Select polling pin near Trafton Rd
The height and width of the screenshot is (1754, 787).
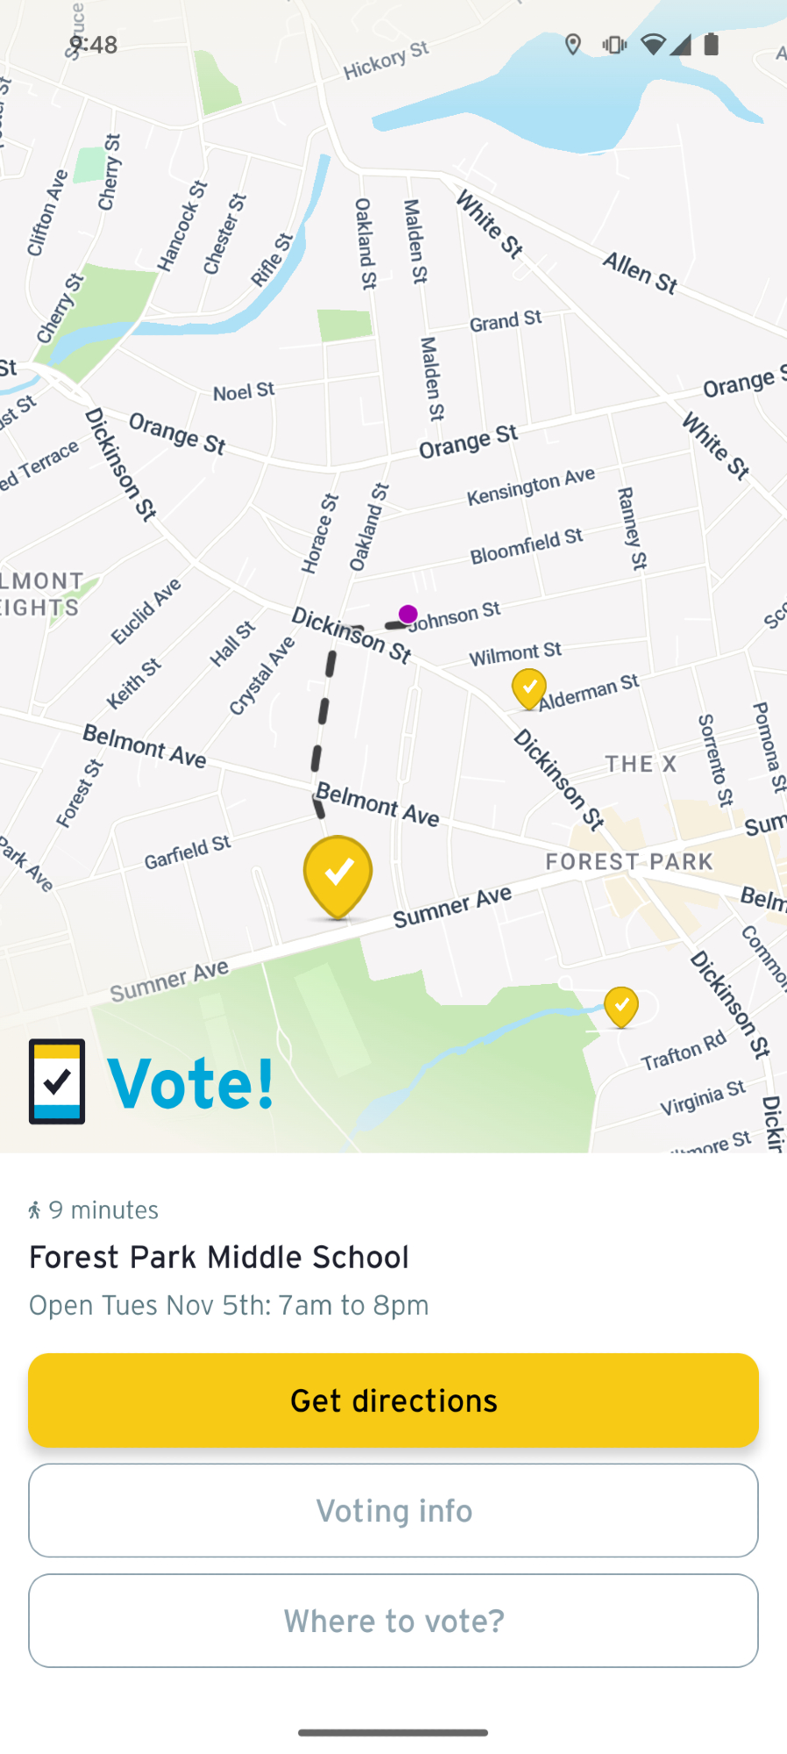620,1005
